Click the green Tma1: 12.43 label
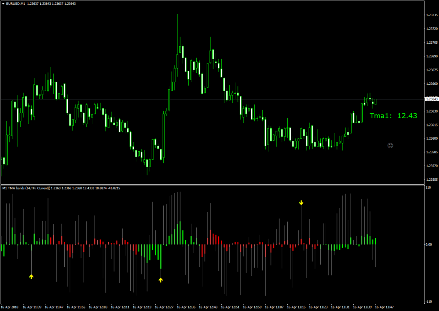This screenshot has height=311, width=439. coord(393,116)
